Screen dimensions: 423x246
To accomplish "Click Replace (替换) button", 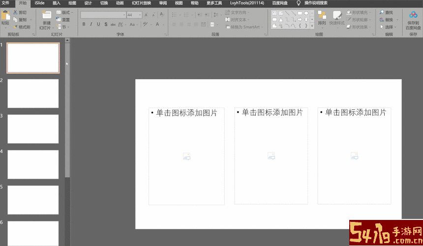I will tap(389, 20).
